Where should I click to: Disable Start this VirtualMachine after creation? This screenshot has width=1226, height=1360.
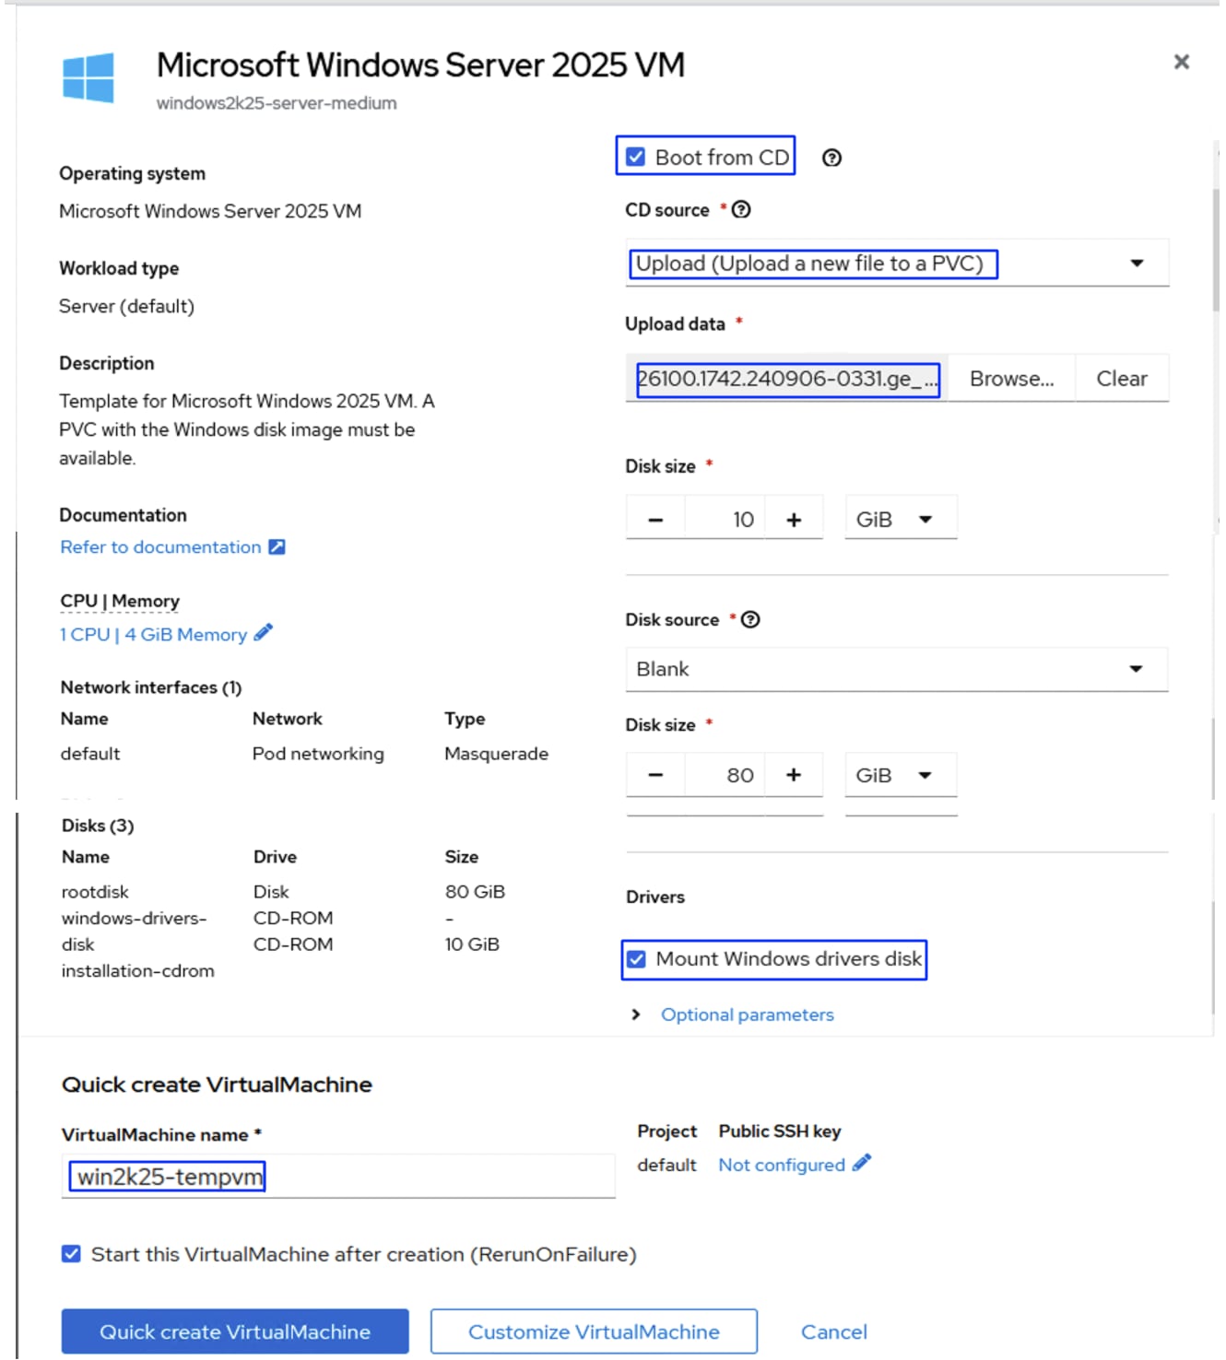(72, 1254)
